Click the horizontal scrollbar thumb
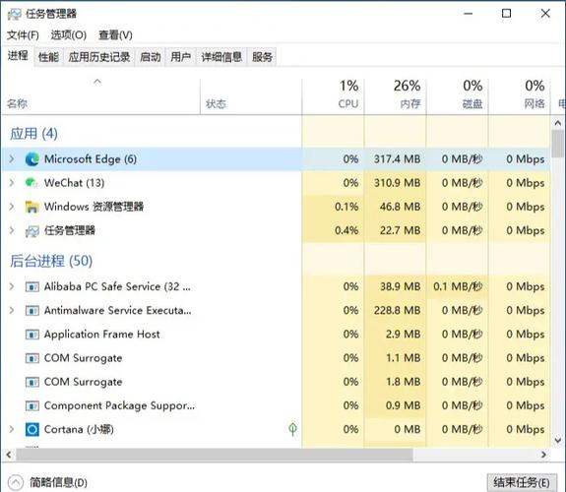This screenshot has height=492, width=566. coord(215,455)
